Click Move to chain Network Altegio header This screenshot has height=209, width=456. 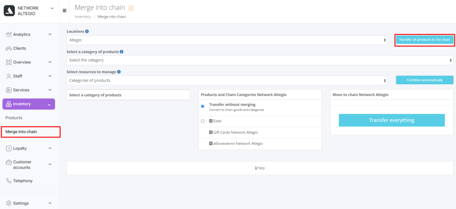click(392, 95)
